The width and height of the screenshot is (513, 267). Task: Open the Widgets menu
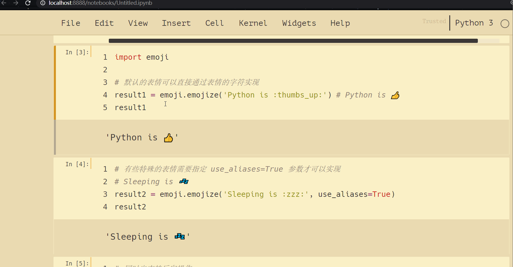(x=299, y=23)
